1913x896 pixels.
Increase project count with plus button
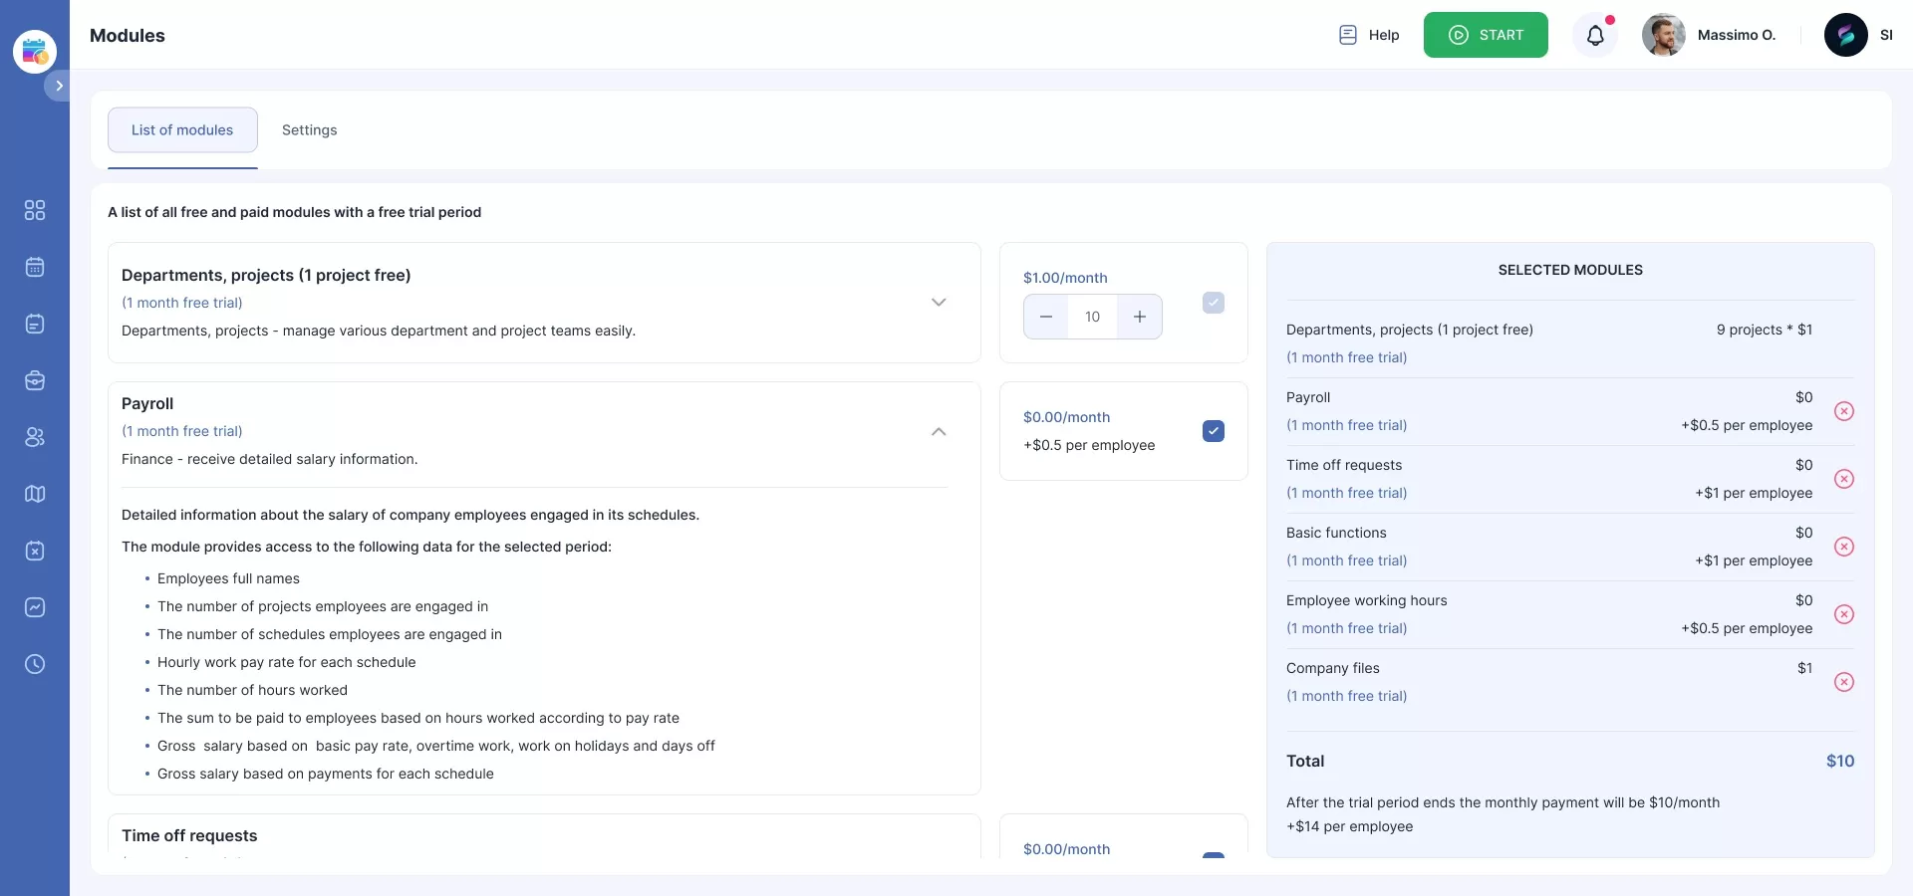tap(1140, 317)
